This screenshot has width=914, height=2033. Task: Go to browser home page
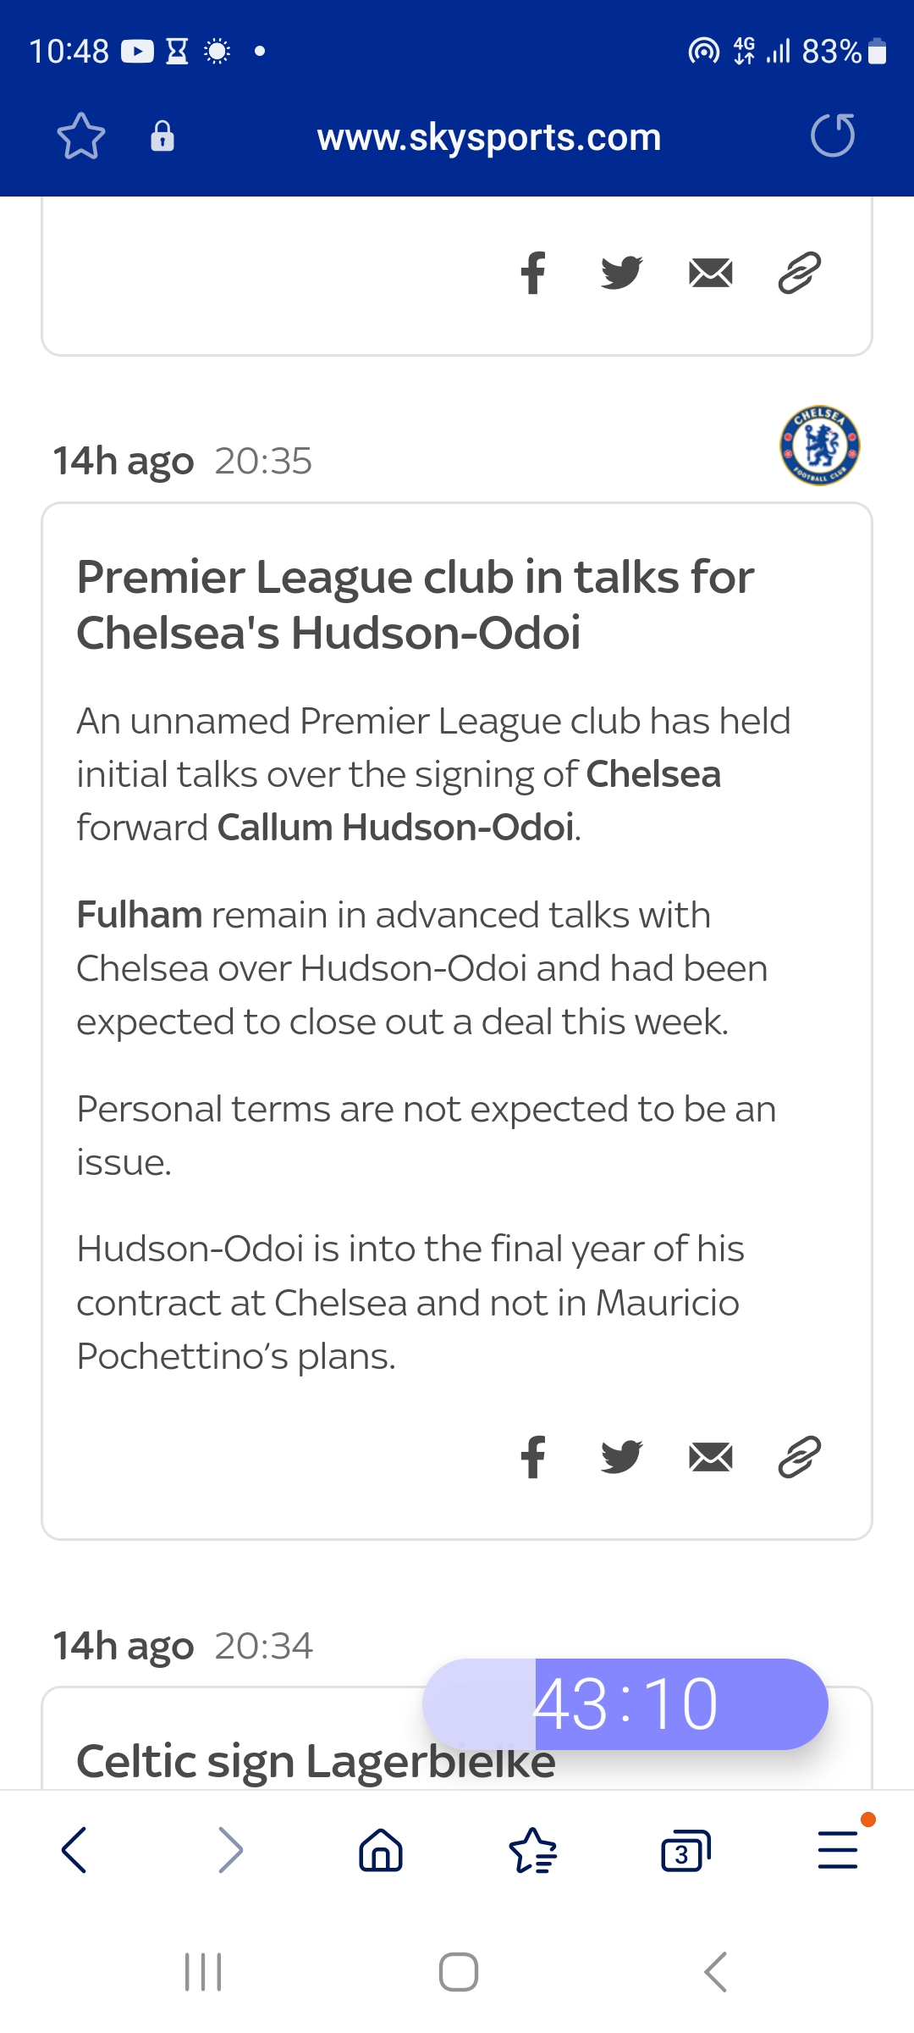(381, 1850)
